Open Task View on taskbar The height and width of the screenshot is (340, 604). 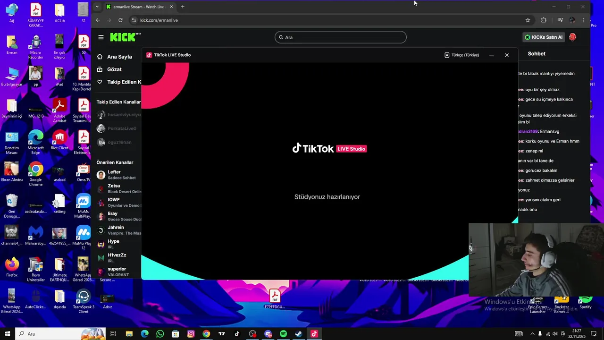point(113,334)
